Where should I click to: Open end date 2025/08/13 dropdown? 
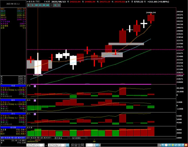65,145
